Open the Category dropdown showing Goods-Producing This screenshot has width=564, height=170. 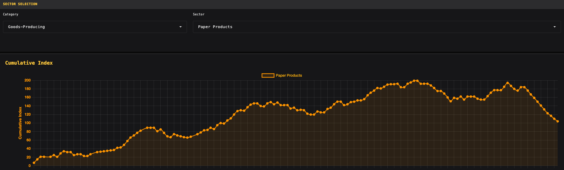coord(95,27)
